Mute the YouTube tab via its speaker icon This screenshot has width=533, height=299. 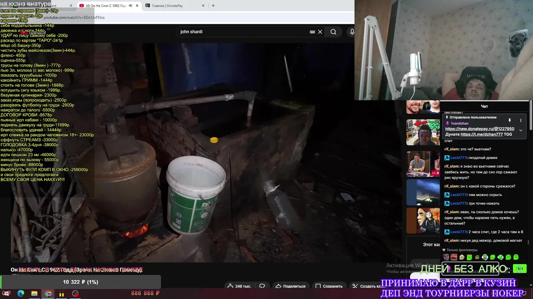pyautogui.click(x=131, y=6)
